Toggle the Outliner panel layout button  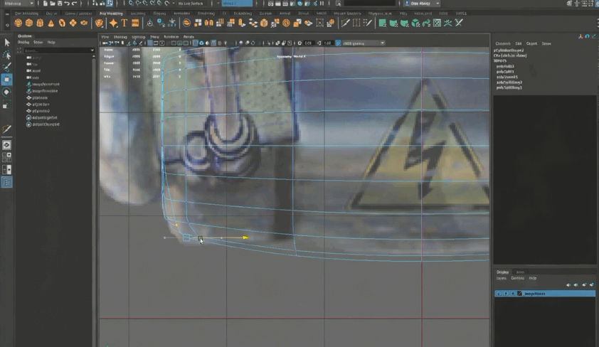pyautogui.click(x=6, y=183)
